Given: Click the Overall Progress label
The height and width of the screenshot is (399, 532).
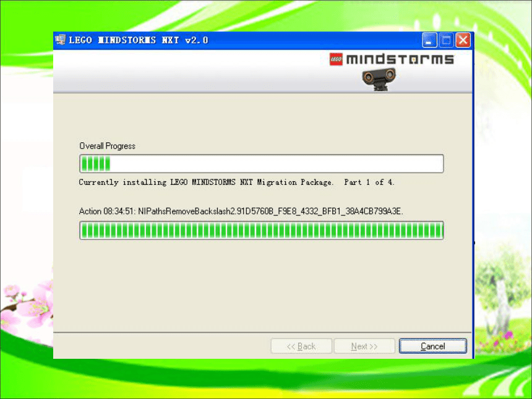Looking at the screenshot, I should (107, 146).
